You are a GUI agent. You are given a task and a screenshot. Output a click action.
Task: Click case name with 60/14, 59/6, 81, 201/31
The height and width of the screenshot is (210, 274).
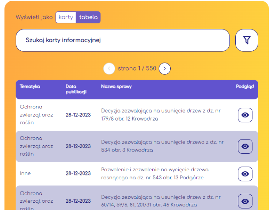click(161, 201)
